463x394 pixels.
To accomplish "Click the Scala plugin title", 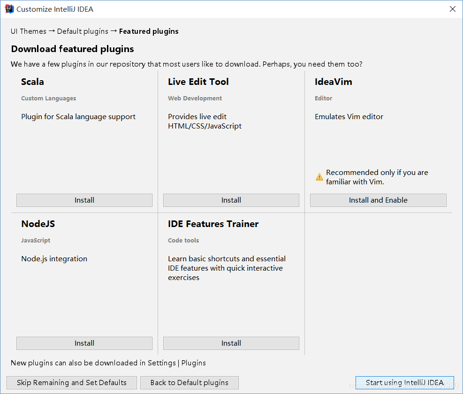I will [32, 82].
